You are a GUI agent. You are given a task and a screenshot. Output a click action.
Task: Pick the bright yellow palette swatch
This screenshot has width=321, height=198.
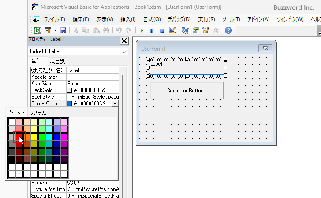click(x=34, y=137)
